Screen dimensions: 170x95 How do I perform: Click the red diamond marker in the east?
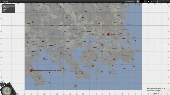click(x=108, y=35)
